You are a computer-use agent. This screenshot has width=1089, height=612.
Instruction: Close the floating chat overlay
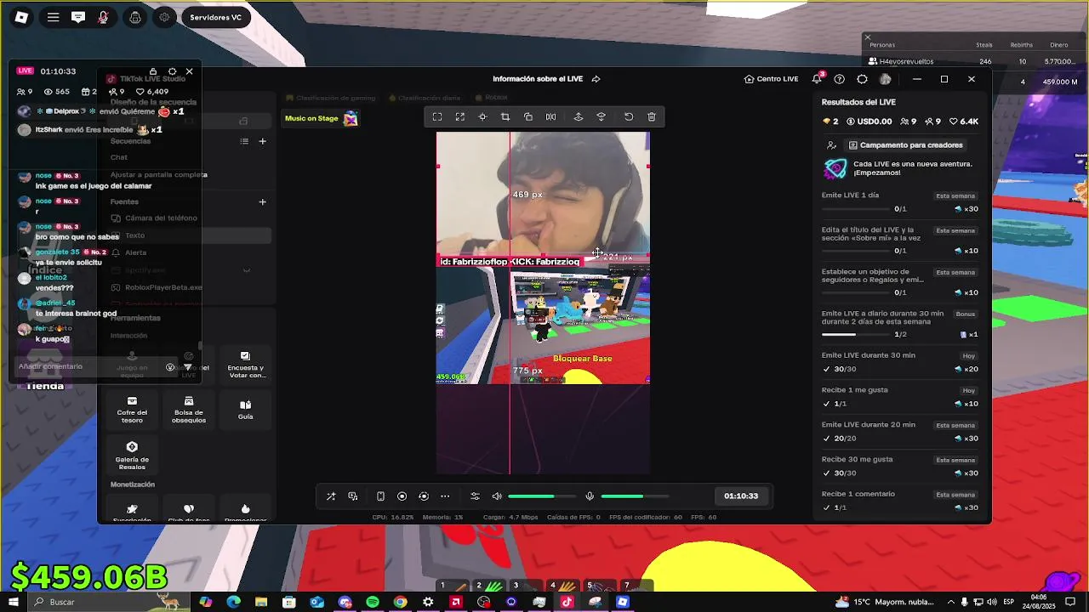189,71
